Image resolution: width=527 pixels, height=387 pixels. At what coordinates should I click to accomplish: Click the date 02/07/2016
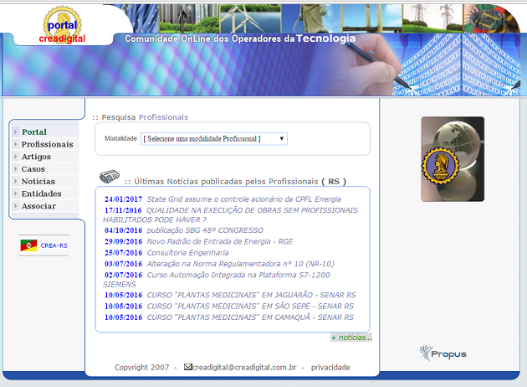pyautogui.click(x=123, y=275)
